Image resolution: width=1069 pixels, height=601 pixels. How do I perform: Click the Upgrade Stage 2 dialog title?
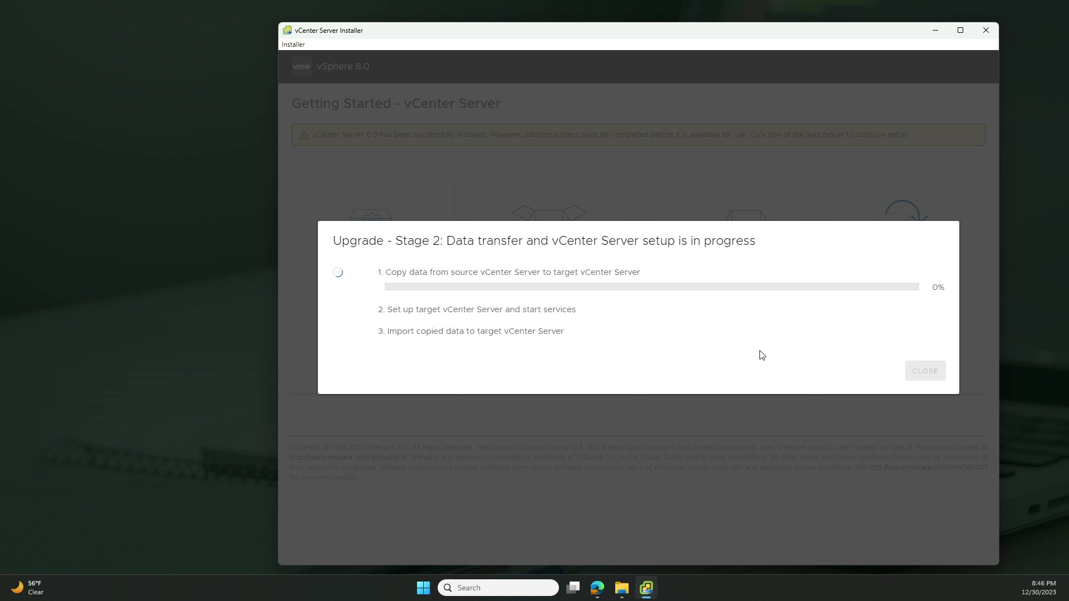pyautogui.click(x=544, y=240)
